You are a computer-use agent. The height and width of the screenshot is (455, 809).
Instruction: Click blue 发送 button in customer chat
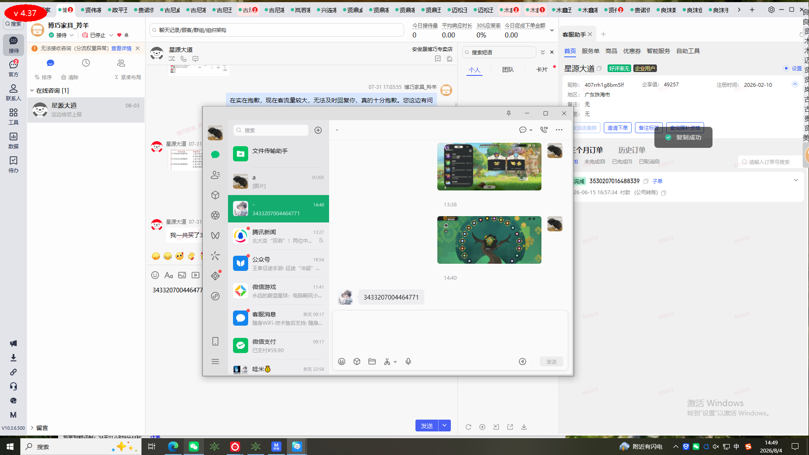coord(427,426)
